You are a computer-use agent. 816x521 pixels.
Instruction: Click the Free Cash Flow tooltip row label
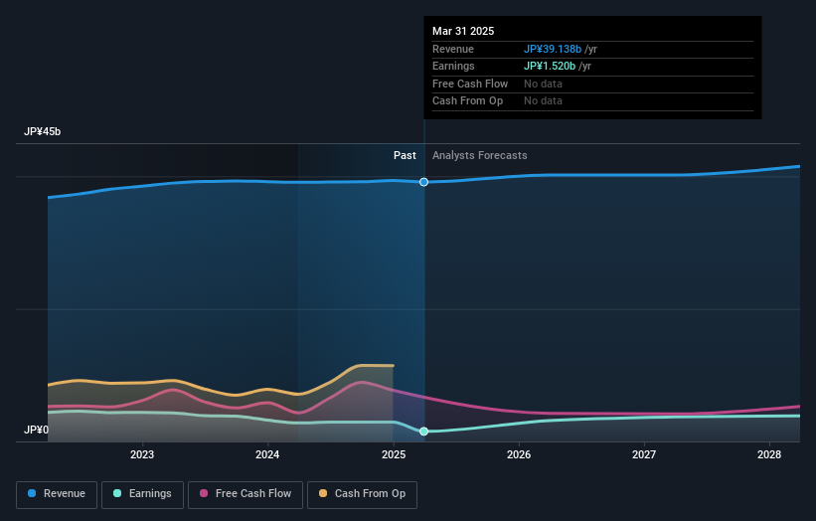(470, 84)
